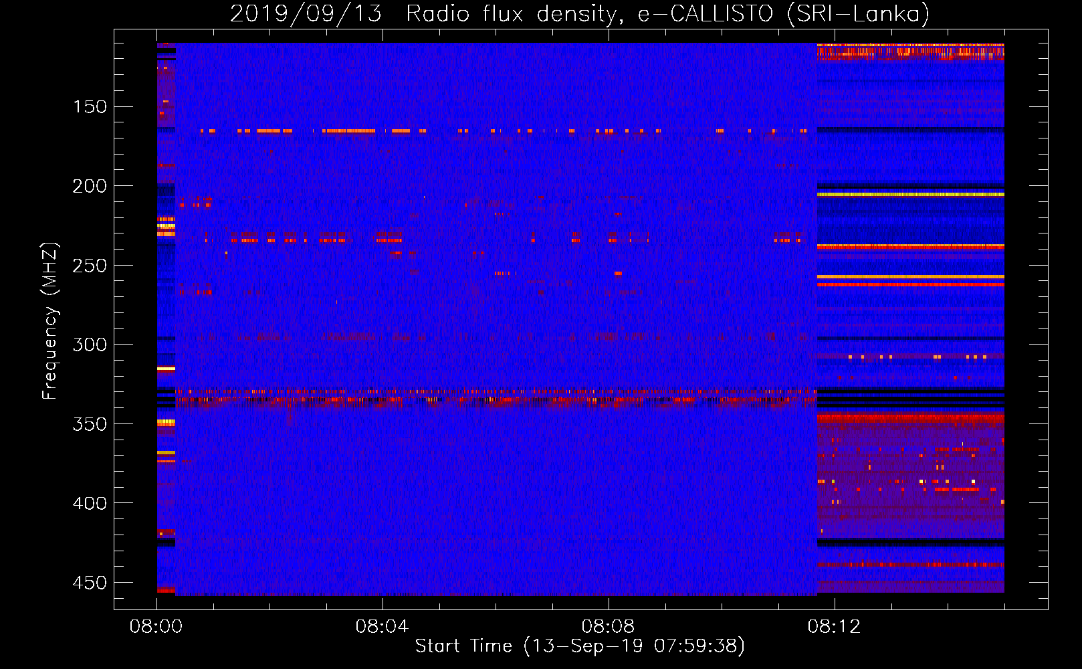Viewport: 1082px width, 669px height.
Task: Click the 'Start Time (13-Sep-19 07:59:38)' label
Action: pos(580,646)
